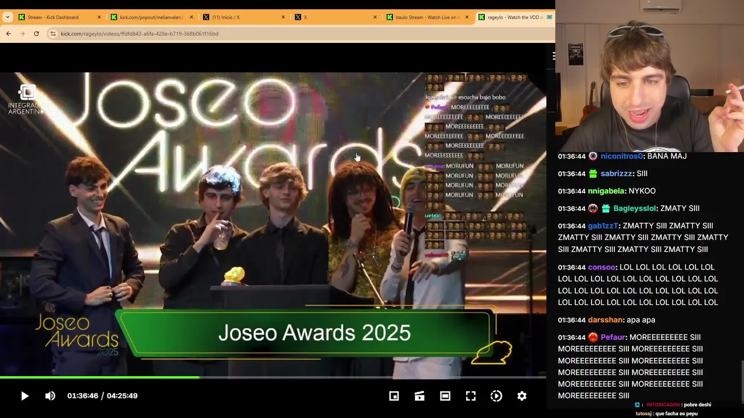The image size is (744, 418).
Task: Click timestamp on niconitros0 message
Action: click(571, 156)
